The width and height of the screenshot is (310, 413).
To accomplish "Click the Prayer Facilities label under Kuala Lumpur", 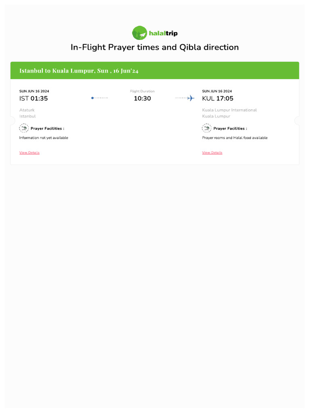I will tap(230, 129).
